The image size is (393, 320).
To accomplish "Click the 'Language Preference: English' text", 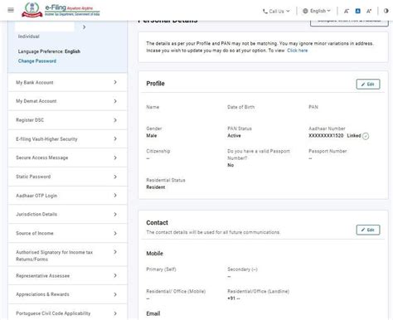I will point(49,51).
